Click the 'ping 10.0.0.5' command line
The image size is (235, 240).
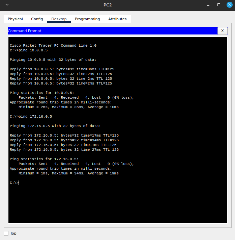click(29, 50)
